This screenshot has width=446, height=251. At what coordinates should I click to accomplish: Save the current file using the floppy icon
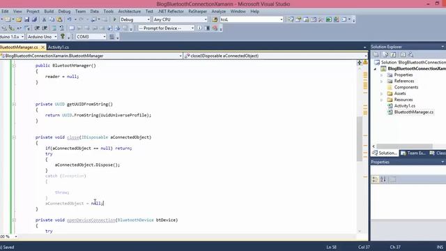[x=26, y=20]
